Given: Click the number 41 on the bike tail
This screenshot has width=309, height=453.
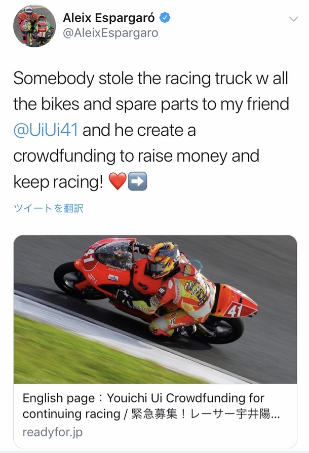Looking at the screenshot, I should (234, 310).
